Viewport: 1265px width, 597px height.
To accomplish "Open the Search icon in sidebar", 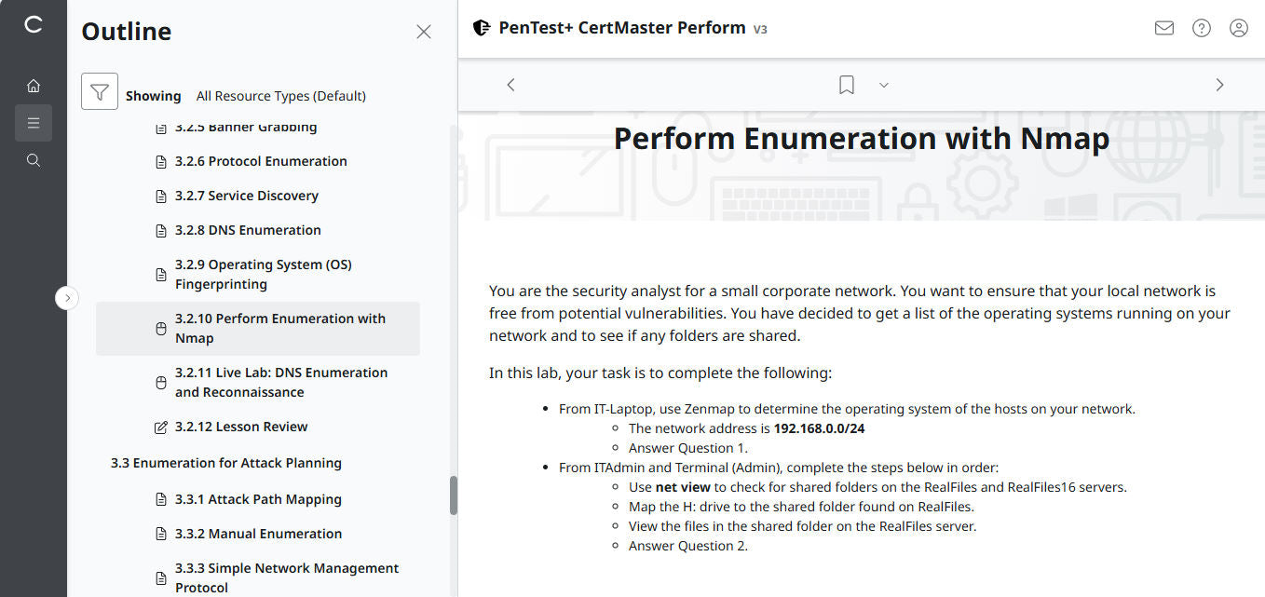I will pyautogui.click(x=34, y=160).
